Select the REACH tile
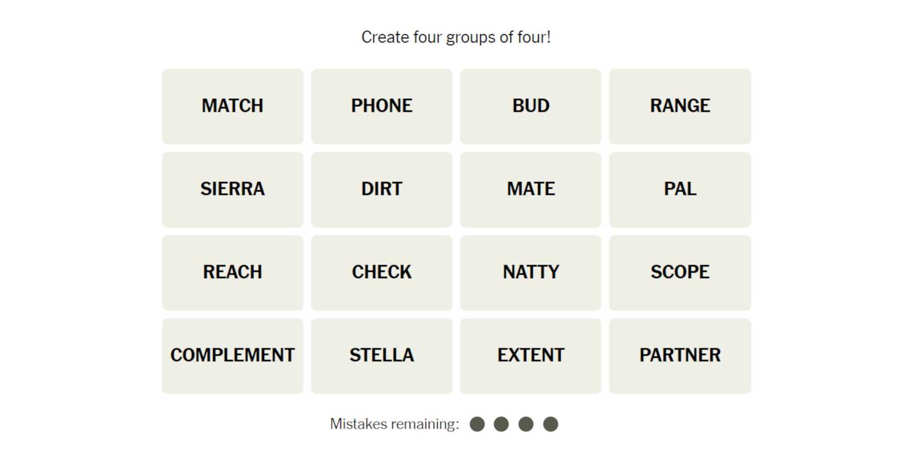 tap(233, 273)
